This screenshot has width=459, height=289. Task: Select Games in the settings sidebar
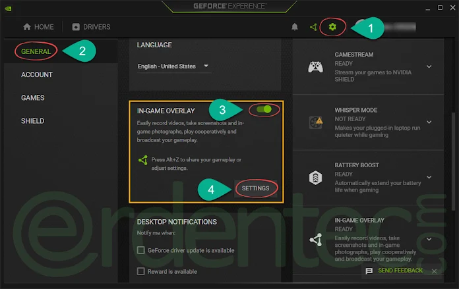coord(33,97)
